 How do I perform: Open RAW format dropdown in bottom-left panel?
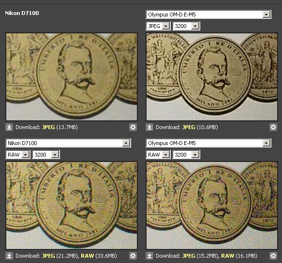tap(18, 155)
